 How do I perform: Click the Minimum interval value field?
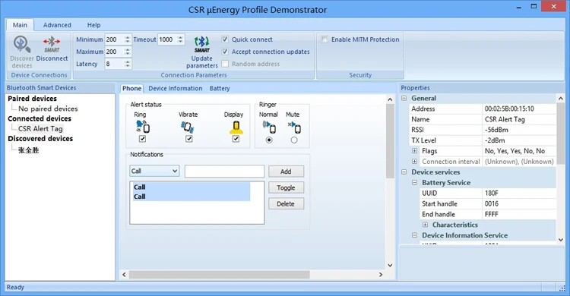114,39
